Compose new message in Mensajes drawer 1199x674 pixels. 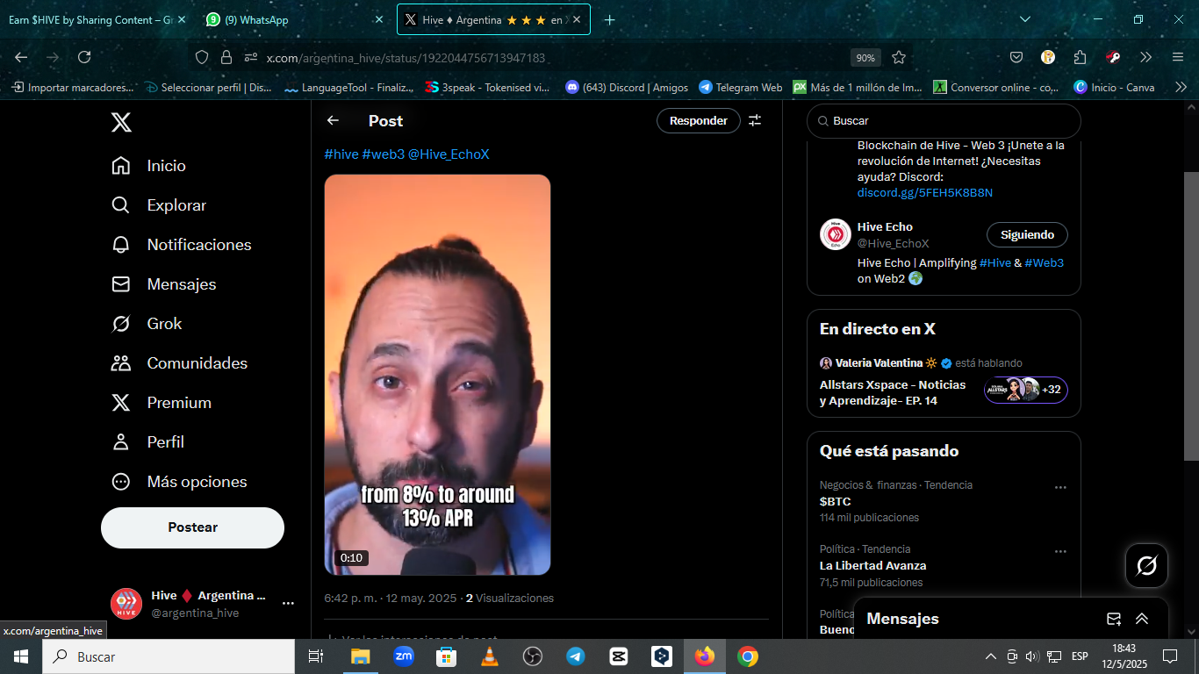pyautogui.click(x=1114, y=619)
